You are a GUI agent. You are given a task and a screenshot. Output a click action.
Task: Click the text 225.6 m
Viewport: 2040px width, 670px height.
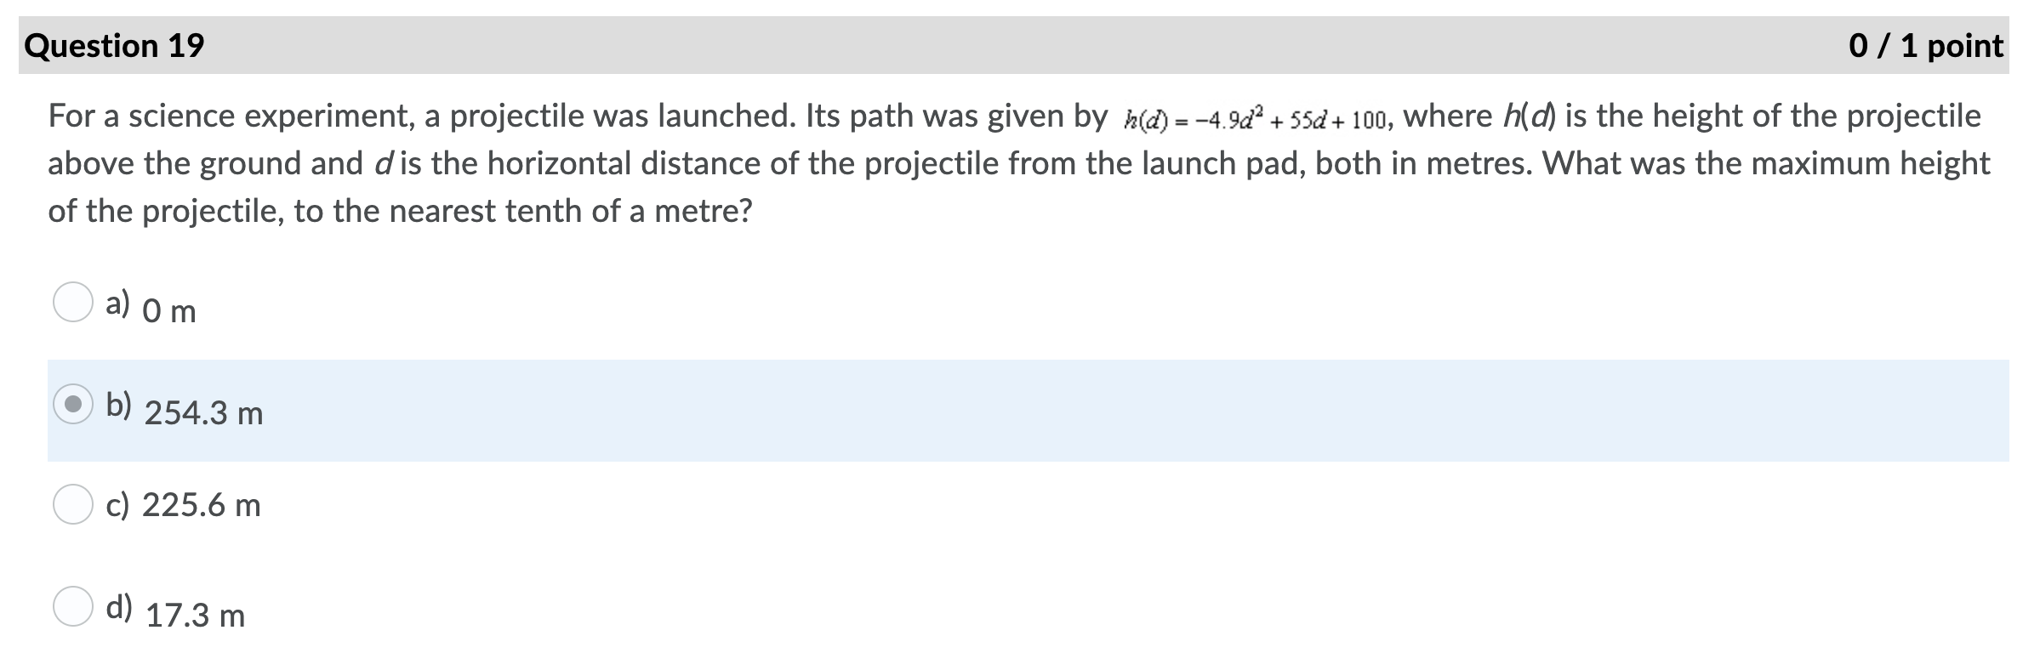(x=202, y=505)
